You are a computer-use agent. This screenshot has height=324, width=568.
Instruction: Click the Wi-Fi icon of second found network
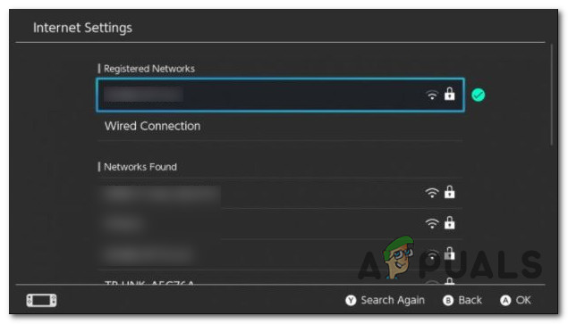coord(432,223)
